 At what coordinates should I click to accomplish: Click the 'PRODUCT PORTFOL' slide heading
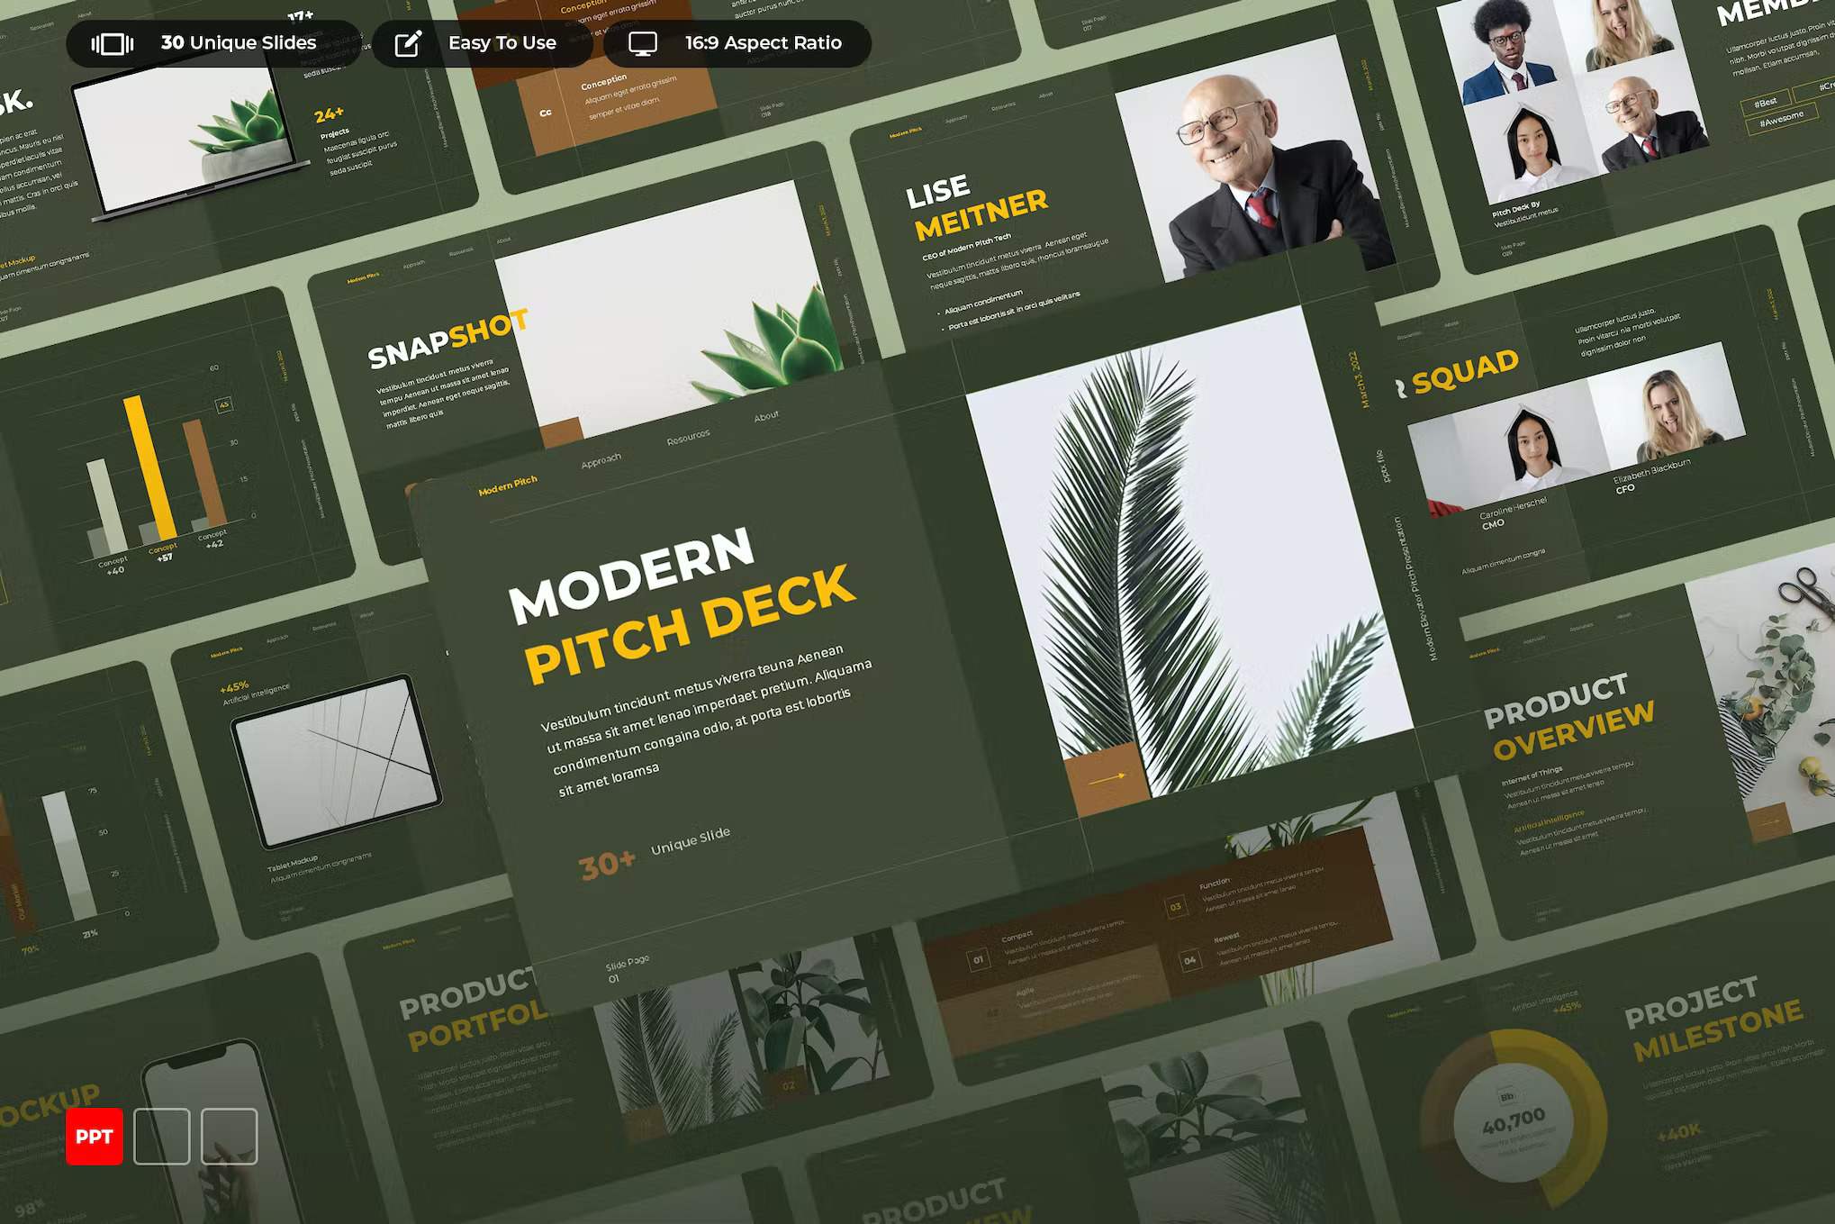coord(475,1007)
